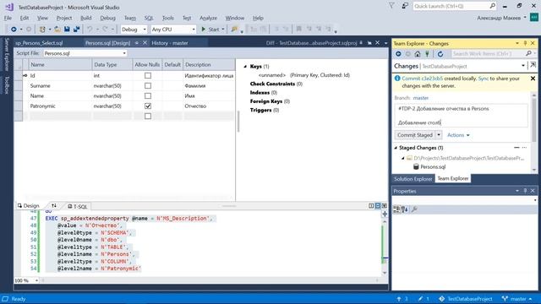Click the horizontal split layout icon
Screen dimensions: 541x304
(378, 206)
